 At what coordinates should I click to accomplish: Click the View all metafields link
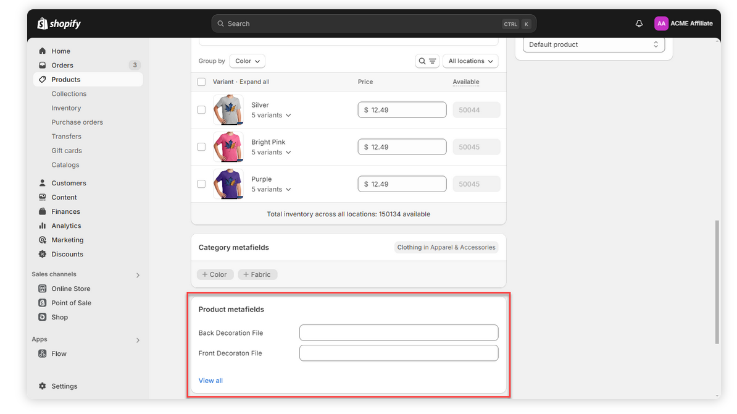click(x=210, y=381)
